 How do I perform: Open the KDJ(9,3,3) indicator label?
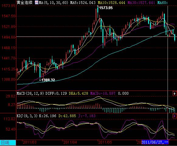(27, 116)
